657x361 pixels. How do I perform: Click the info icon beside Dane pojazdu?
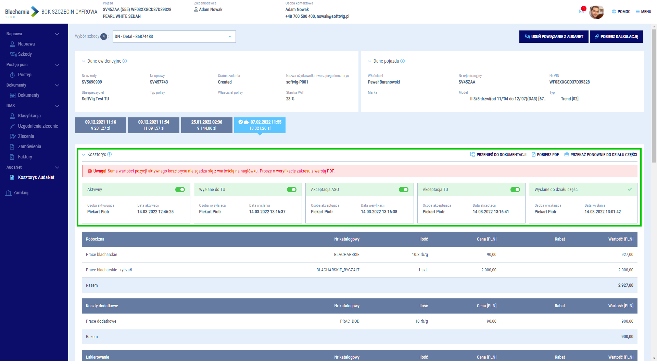point(403,61)
